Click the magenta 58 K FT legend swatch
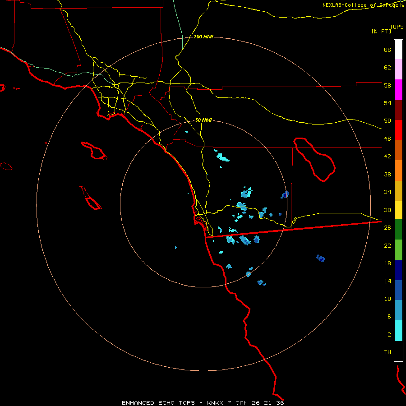The image size is (406, 406). 398,90
